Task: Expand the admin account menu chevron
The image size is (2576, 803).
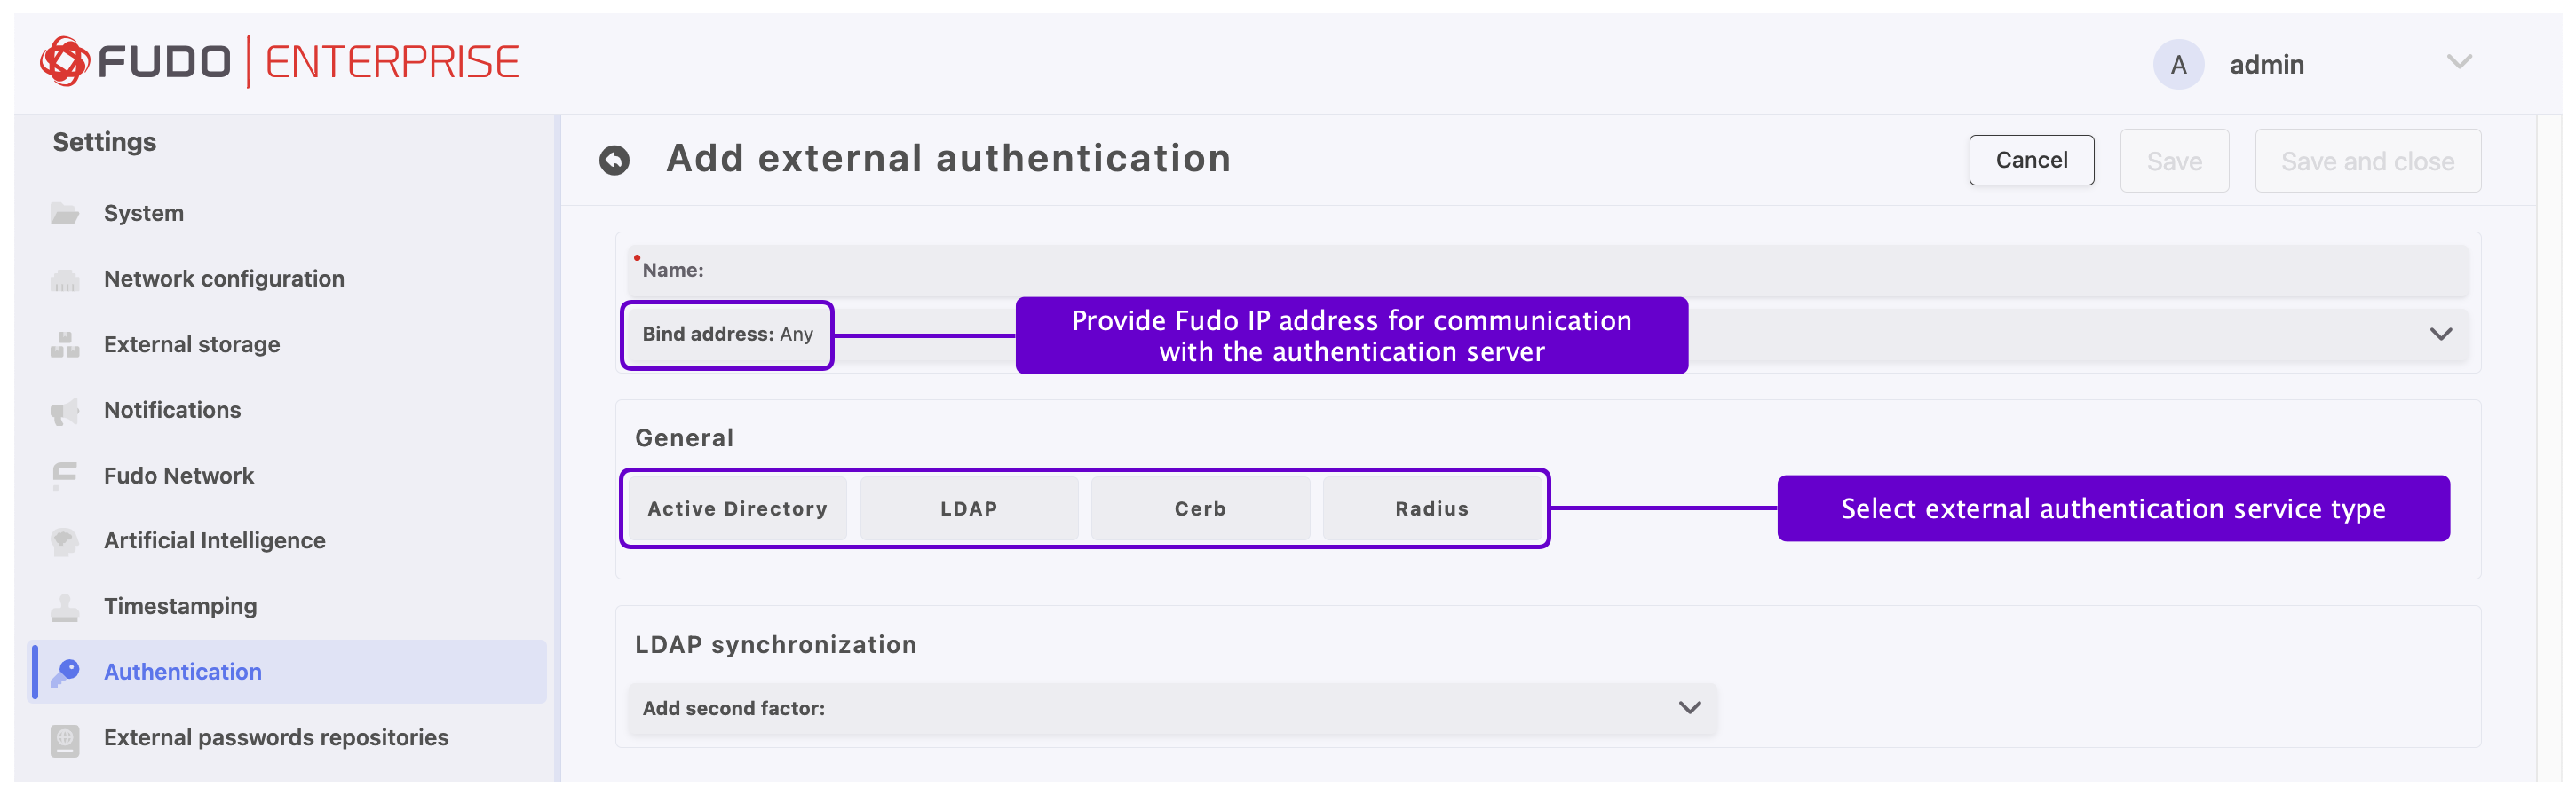Action: [2459, 61]
